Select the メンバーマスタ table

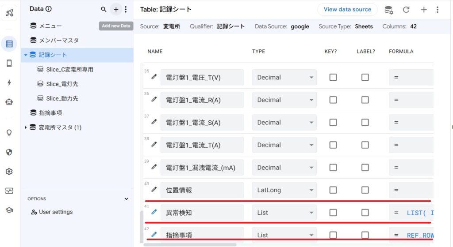(x=58, y=41)
